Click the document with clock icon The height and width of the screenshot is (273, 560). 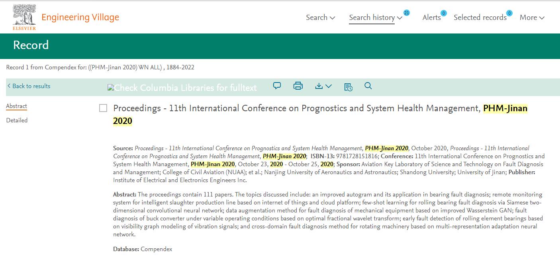point(348,86)
